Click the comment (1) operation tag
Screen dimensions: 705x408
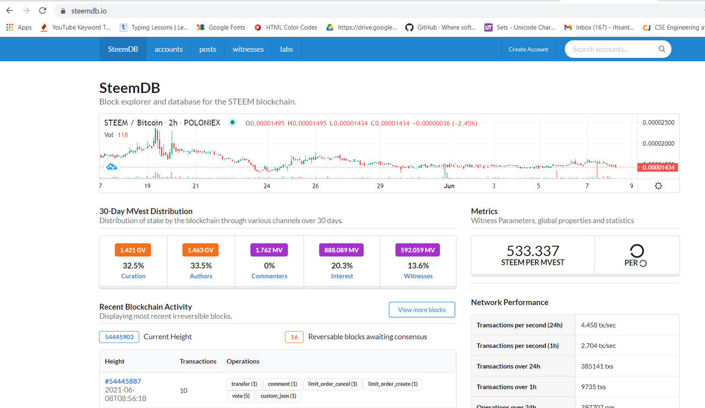pos(283,384)
